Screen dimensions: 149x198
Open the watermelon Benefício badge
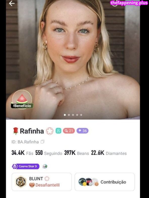pyautogui.click(x=22, y=100)
